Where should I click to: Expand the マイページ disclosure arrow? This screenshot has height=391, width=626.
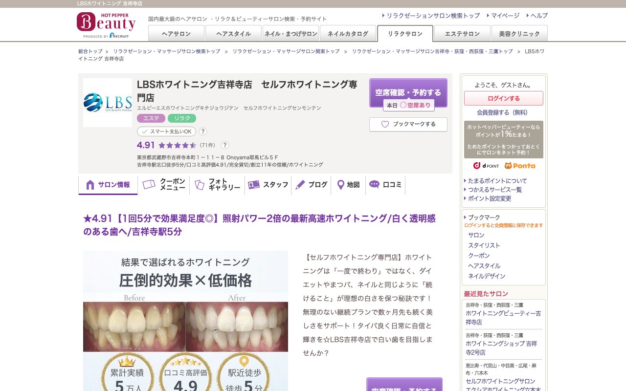(x=489, y=15)
